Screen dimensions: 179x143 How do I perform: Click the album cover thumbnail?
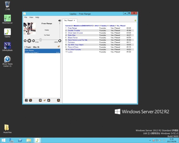(x=29, y=28)
